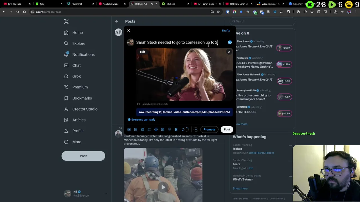Open Articles in sidebar
This screenshot has width=360, height=202.
tap(75, 120)
